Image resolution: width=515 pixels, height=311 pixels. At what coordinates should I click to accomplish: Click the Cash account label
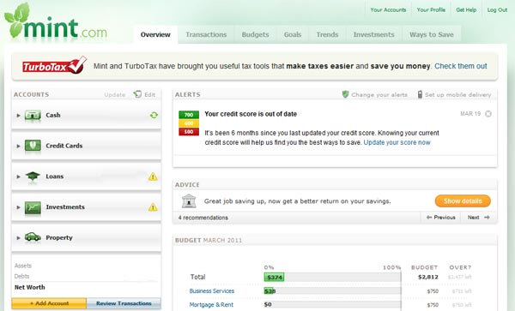[53, 115]
